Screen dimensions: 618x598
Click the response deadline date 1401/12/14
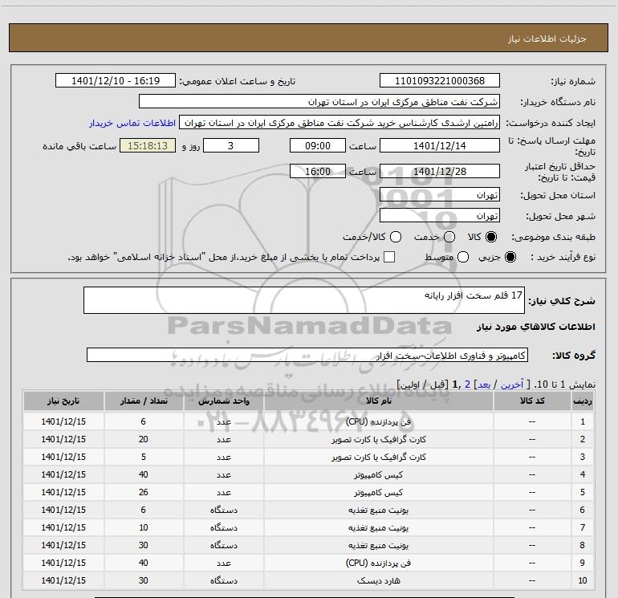point(440,145)
